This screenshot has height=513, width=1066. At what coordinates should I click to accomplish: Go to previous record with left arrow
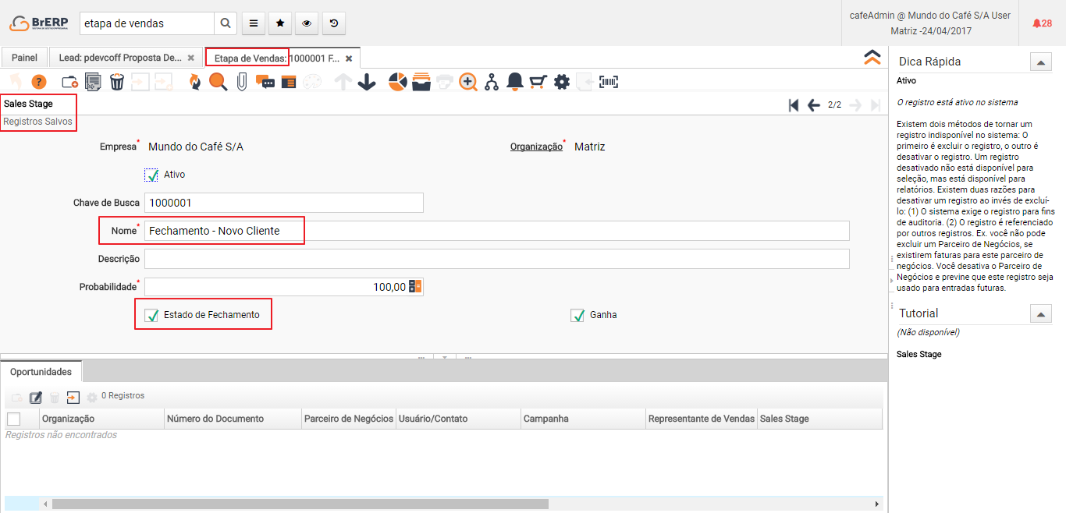click(813, 105)
